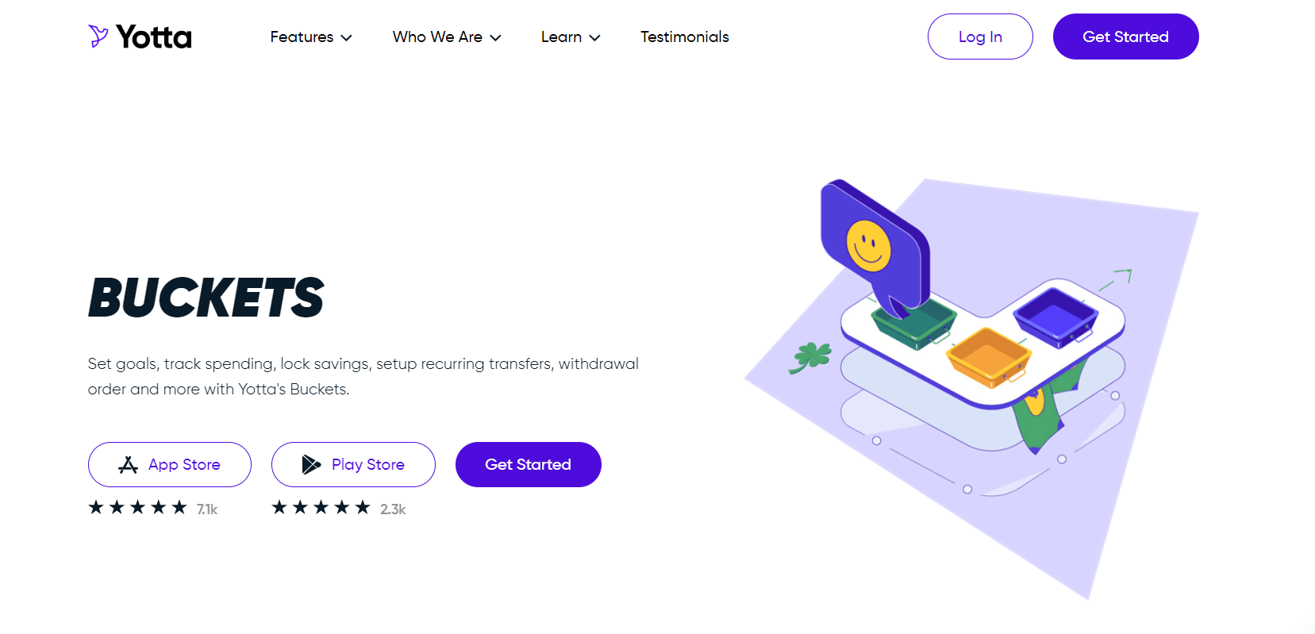Click the Yotta wordmark text

154,37
